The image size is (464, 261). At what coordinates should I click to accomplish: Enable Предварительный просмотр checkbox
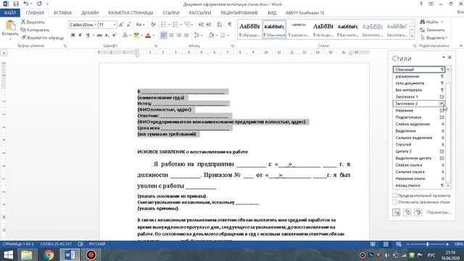click(394, 196)
